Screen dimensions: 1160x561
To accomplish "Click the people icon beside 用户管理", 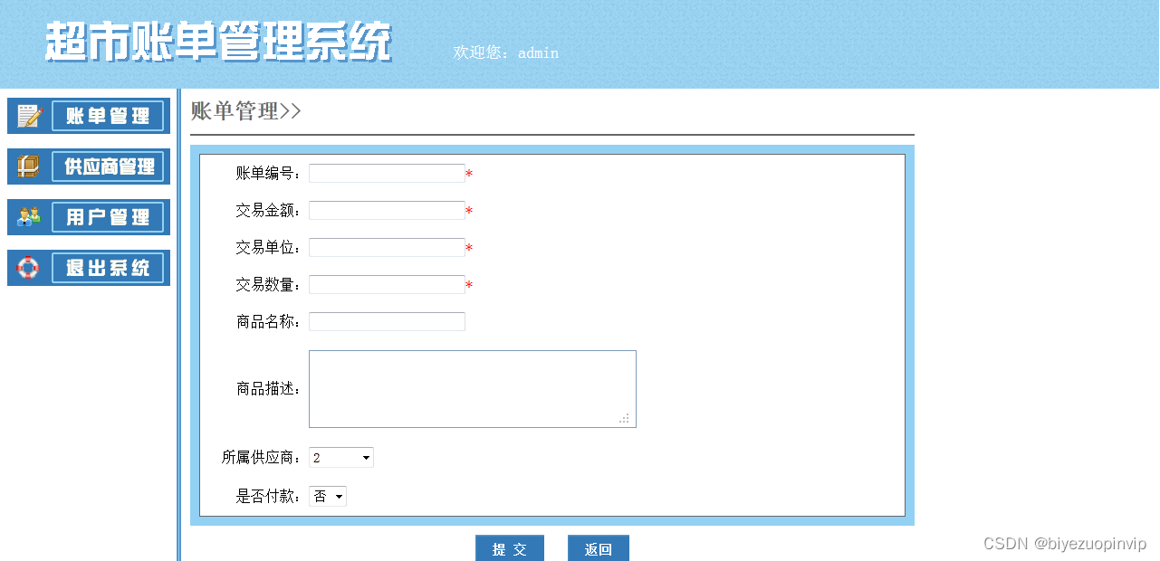I will click(29, 217).
